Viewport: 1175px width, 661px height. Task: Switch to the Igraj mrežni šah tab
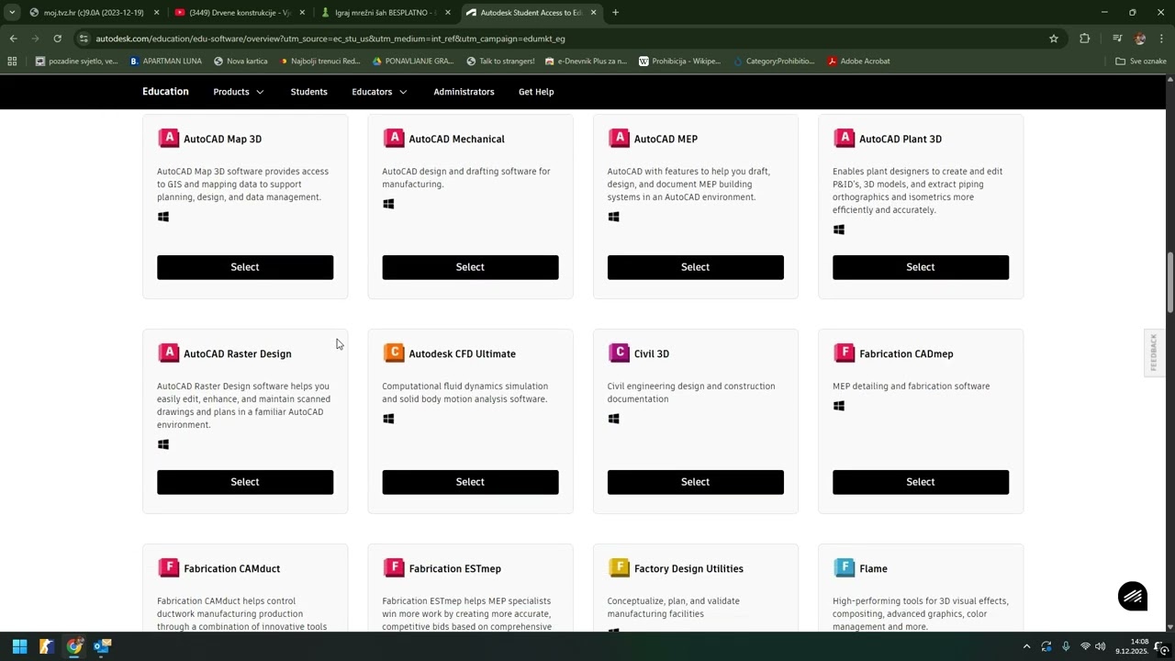click(385, 13)
